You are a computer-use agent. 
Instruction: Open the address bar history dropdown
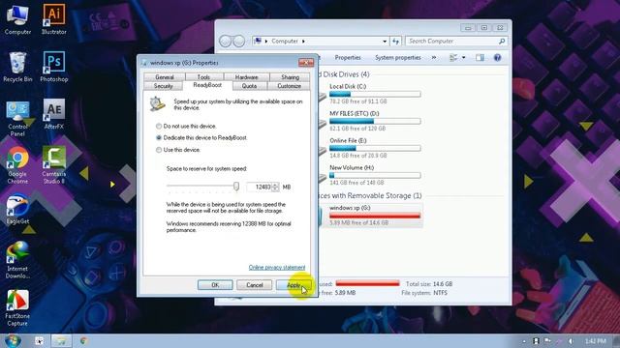(385, 41)
